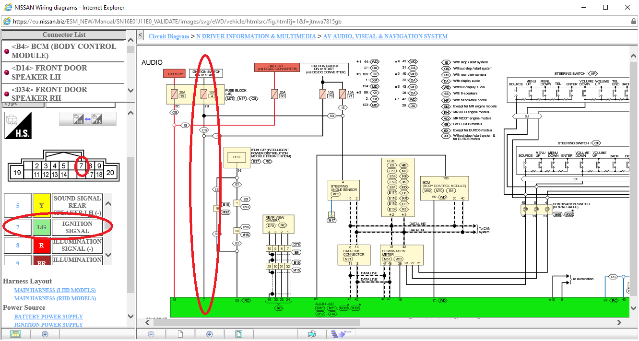The image size is (639, 341).
Task: Click M10 connector label under AUDIO UNIT
Action: (320, 308)
